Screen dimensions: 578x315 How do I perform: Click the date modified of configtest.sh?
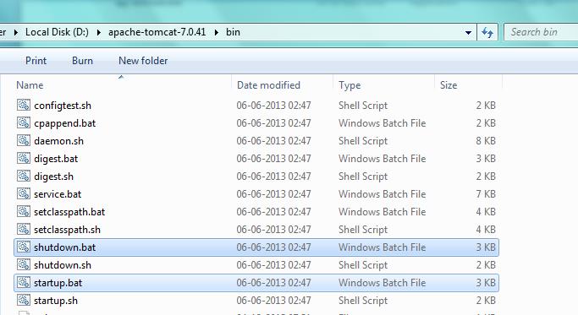pos(273,106)
